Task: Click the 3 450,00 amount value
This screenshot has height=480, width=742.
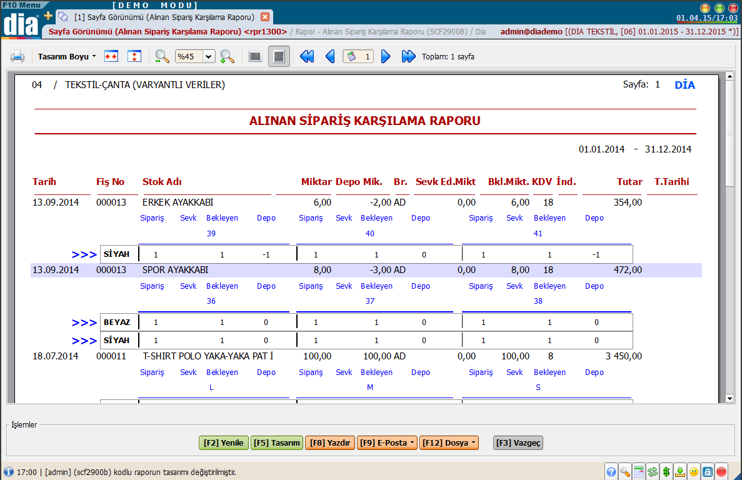Action: [624, 356]
